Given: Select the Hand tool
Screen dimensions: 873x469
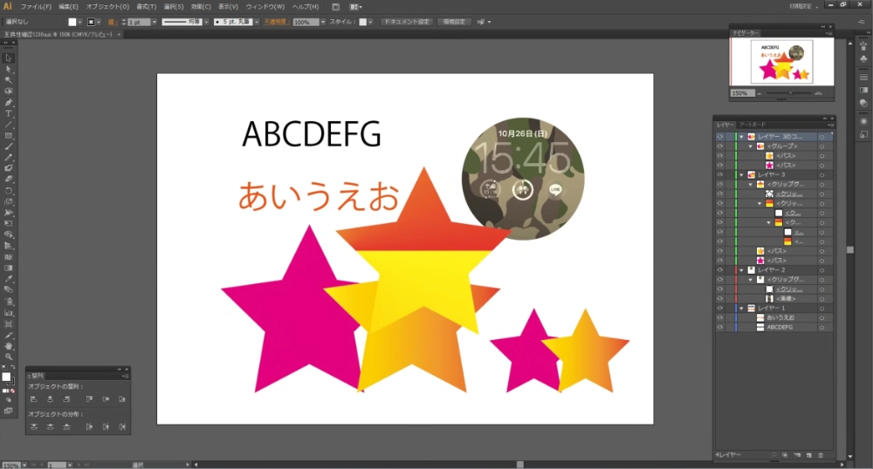Looking at the screenshot, I should [9, 346].
